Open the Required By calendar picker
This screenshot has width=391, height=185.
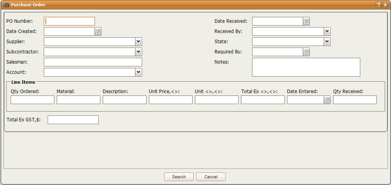306,52
